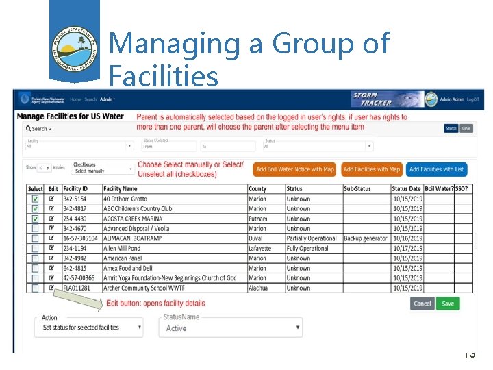The width and height of the screenshot is (493, 370).
Task: Open edit icon for American Panel
Action: pyautogui.click(x=51, y=258)
